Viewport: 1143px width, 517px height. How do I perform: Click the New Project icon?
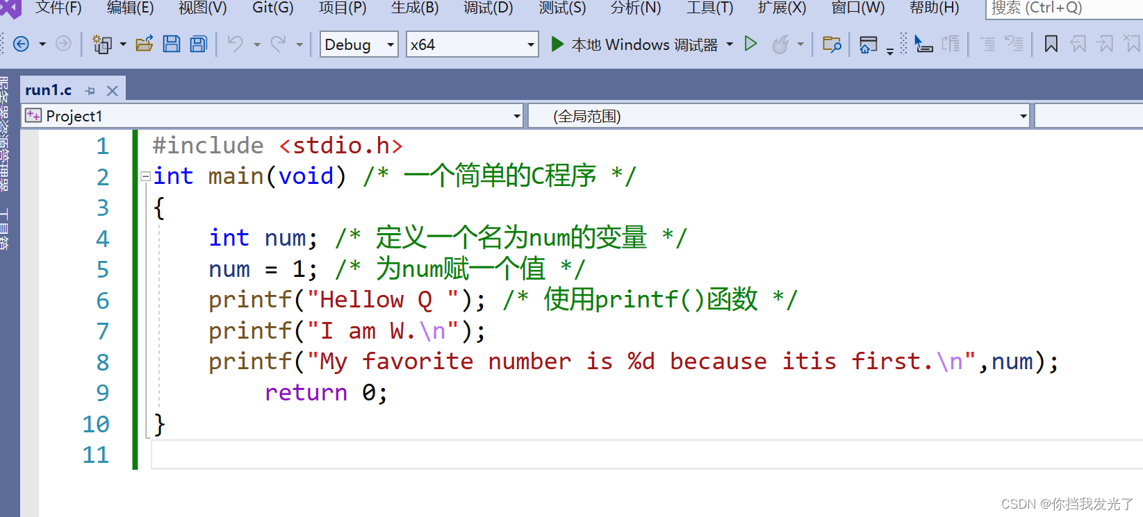[x=102, y=44]
